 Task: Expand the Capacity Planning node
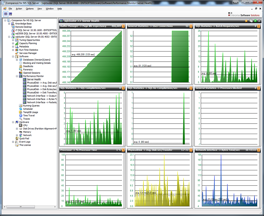click(x=13, y=43)
